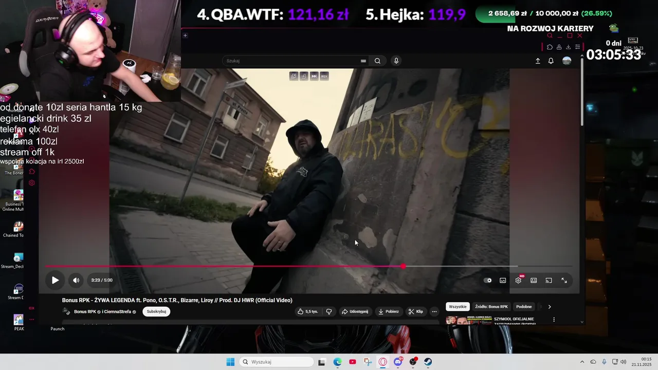The height and width of the screenshot is (370, 658).
Task: Open Microsoft Edge from taskbar
Action: [337, 362]
